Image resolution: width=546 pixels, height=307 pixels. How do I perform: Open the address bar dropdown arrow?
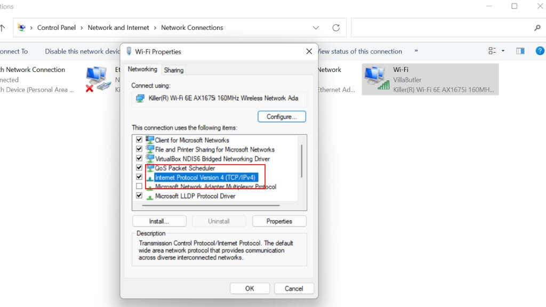(316, 27)
